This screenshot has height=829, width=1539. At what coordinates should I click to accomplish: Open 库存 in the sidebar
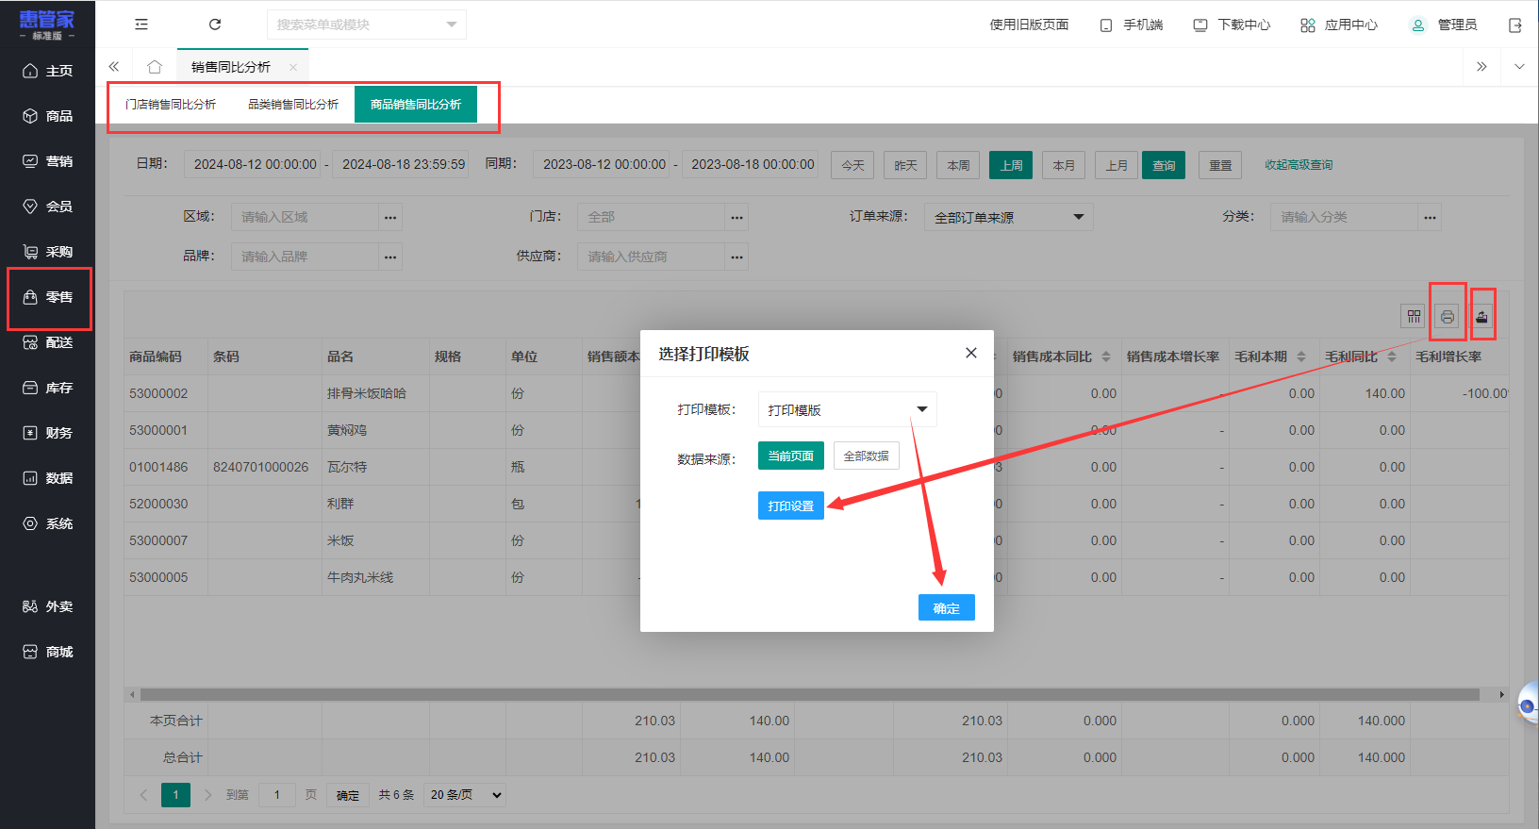(x=47, y=388)
